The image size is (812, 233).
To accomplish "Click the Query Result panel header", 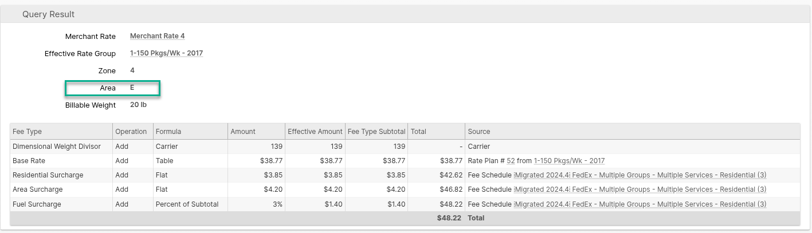I will pos(49,14).
